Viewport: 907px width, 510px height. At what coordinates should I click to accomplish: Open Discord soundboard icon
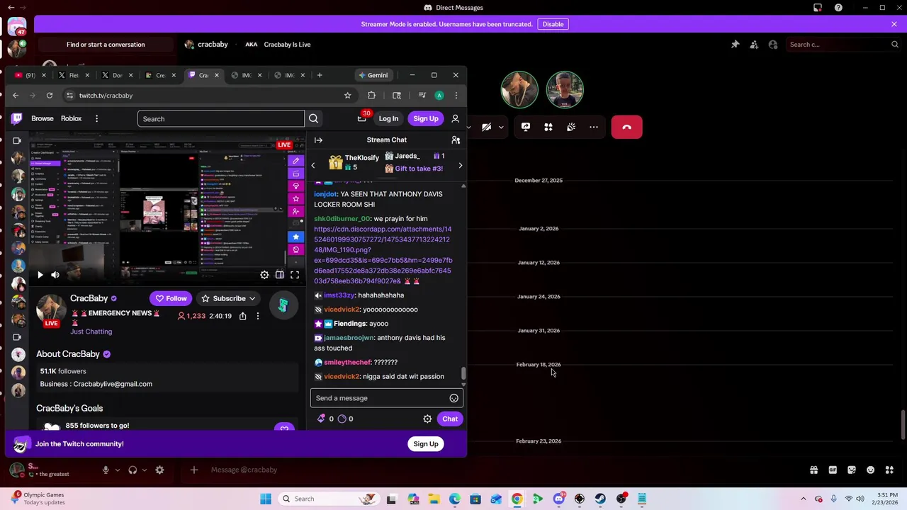[x=571, y=127]
